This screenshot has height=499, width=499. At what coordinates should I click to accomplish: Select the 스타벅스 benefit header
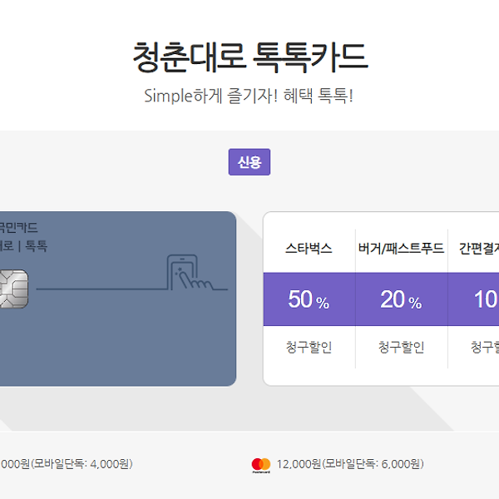309,249
